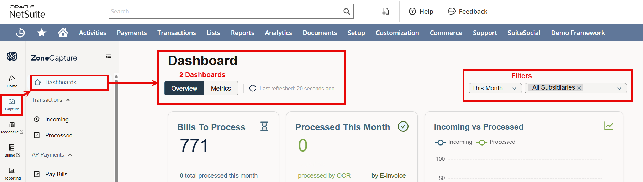Open the Lists menu
643x182 pixels.
(x=213, y=33)
